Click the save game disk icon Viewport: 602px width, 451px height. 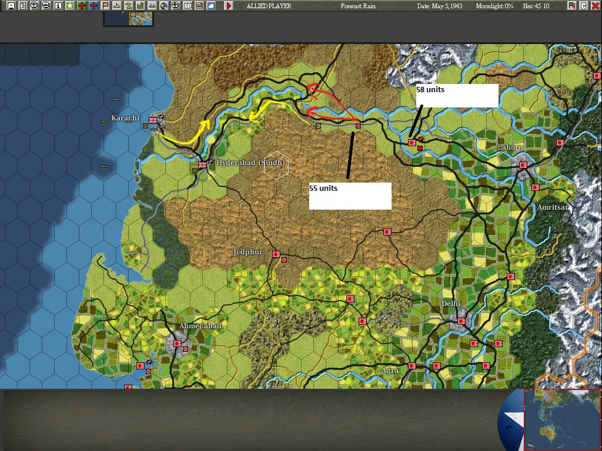click(11, 6)
